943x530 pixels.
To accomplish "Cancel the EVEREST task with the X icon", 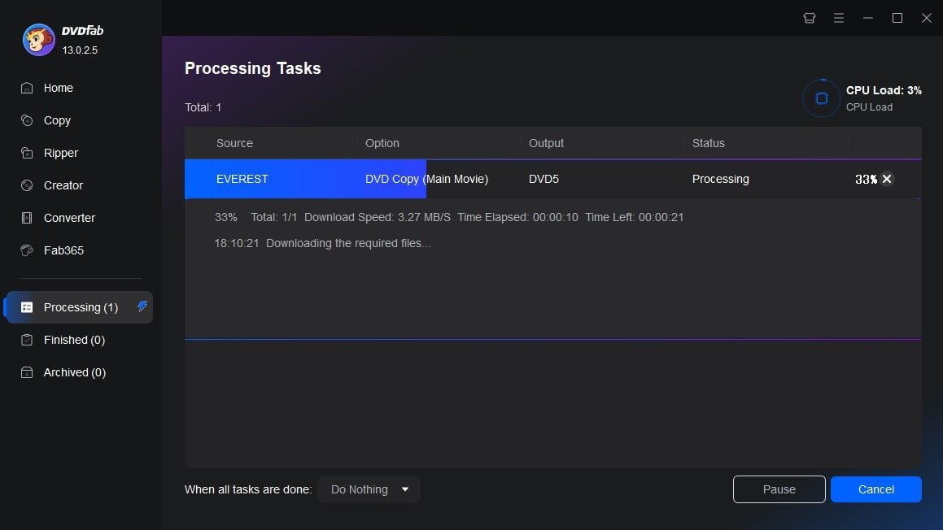I will click(887, 179).
